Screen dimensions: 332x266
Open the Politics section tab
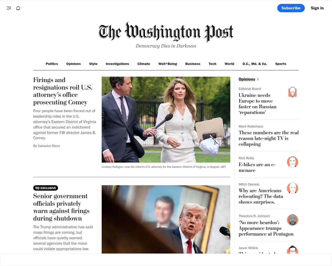coord(52,64)
